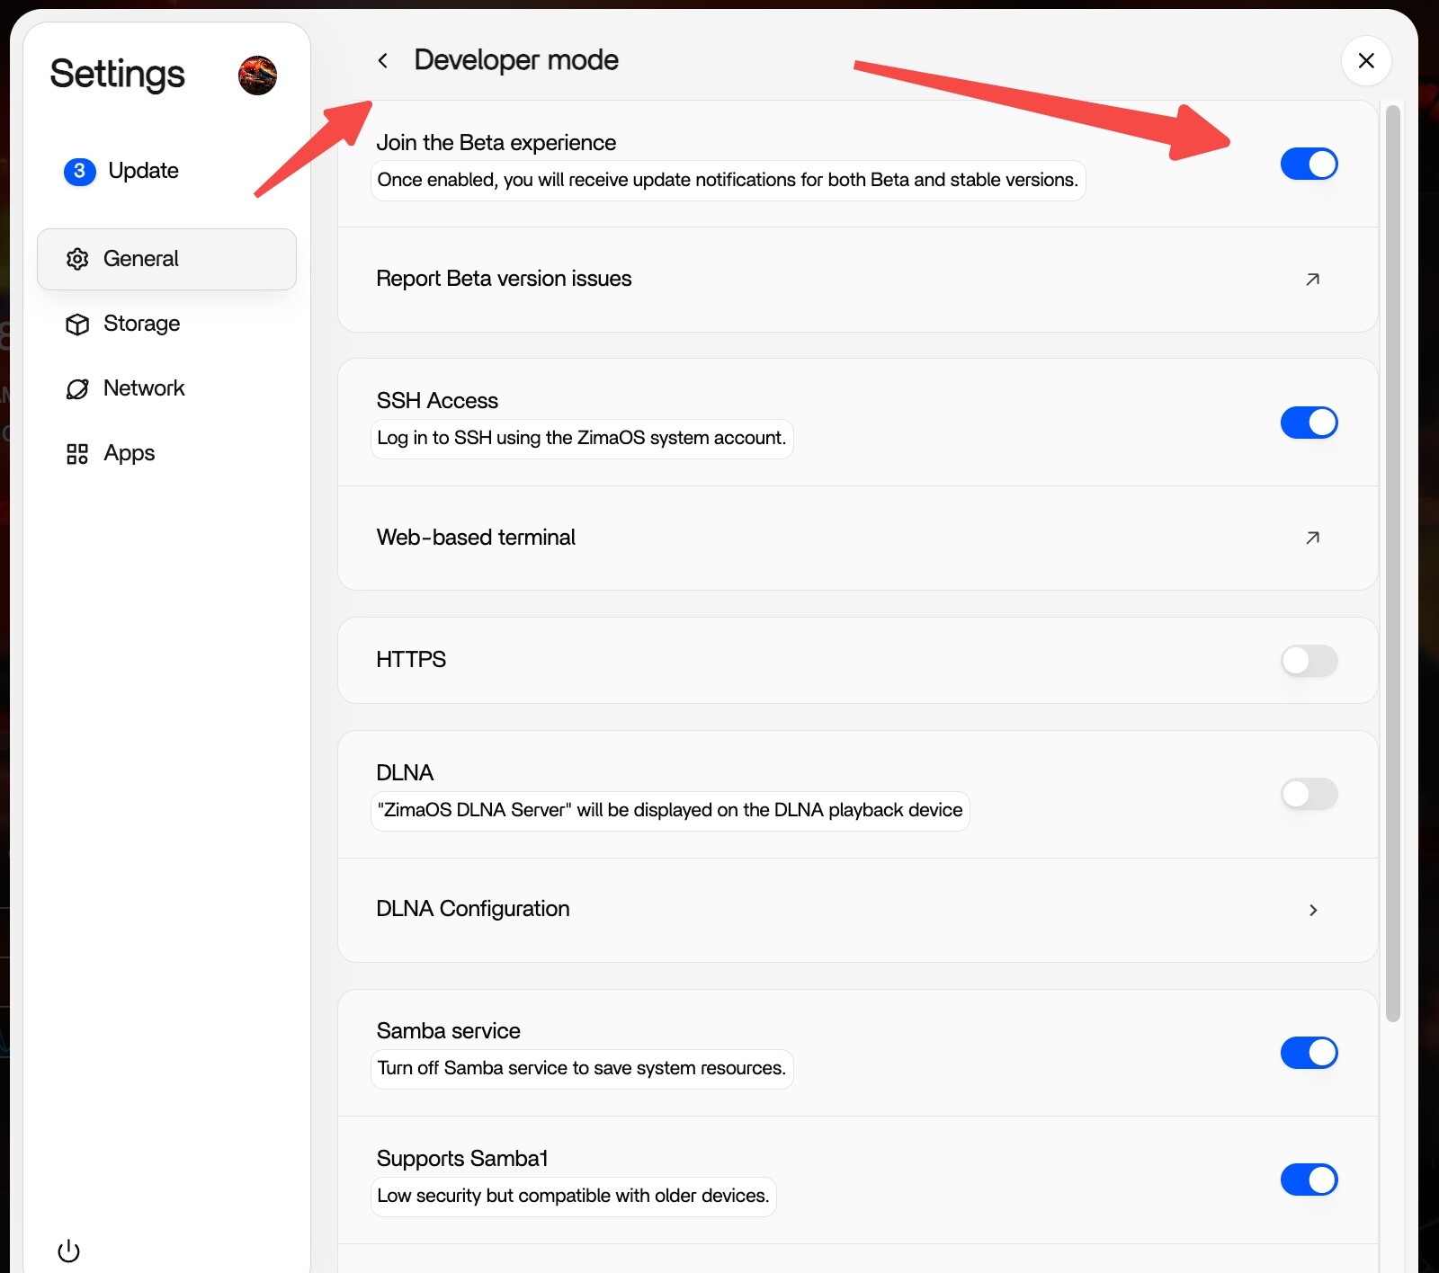Click the Storage cube icon
Viewport: 1439px width, 1273px height.
coord(77,324)
